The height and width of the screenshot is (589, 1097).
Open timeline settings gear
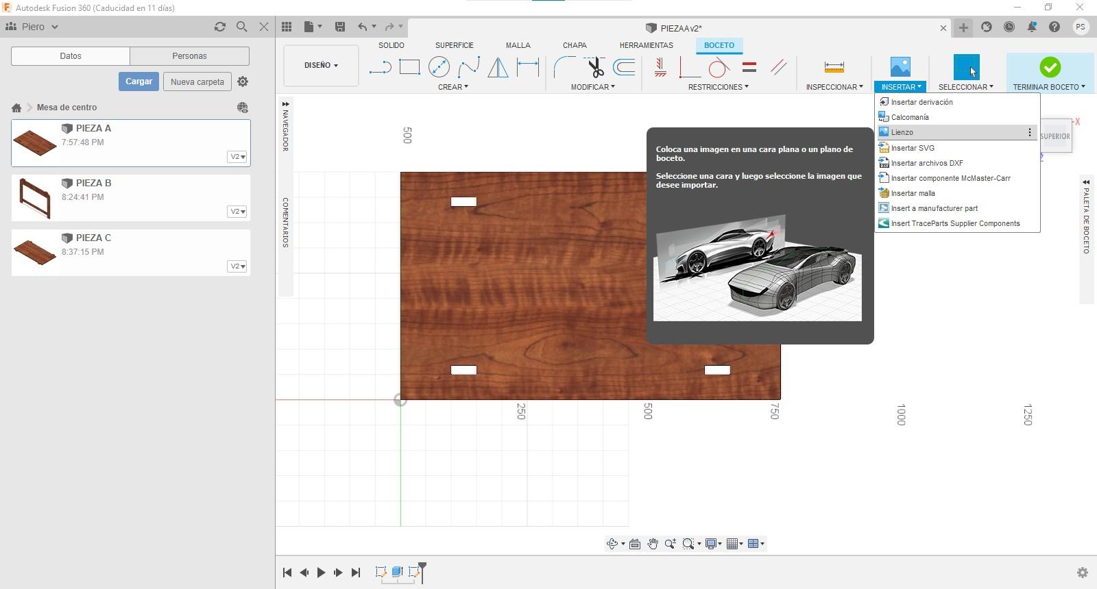click(1083, 573)
